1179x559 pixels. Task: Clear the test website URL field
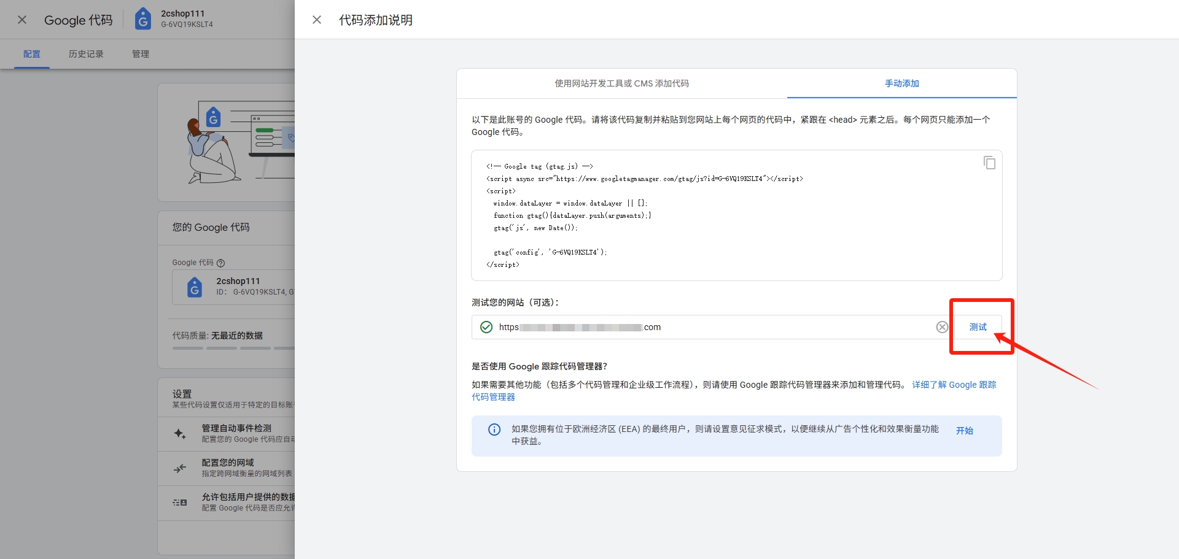(942, 327)
